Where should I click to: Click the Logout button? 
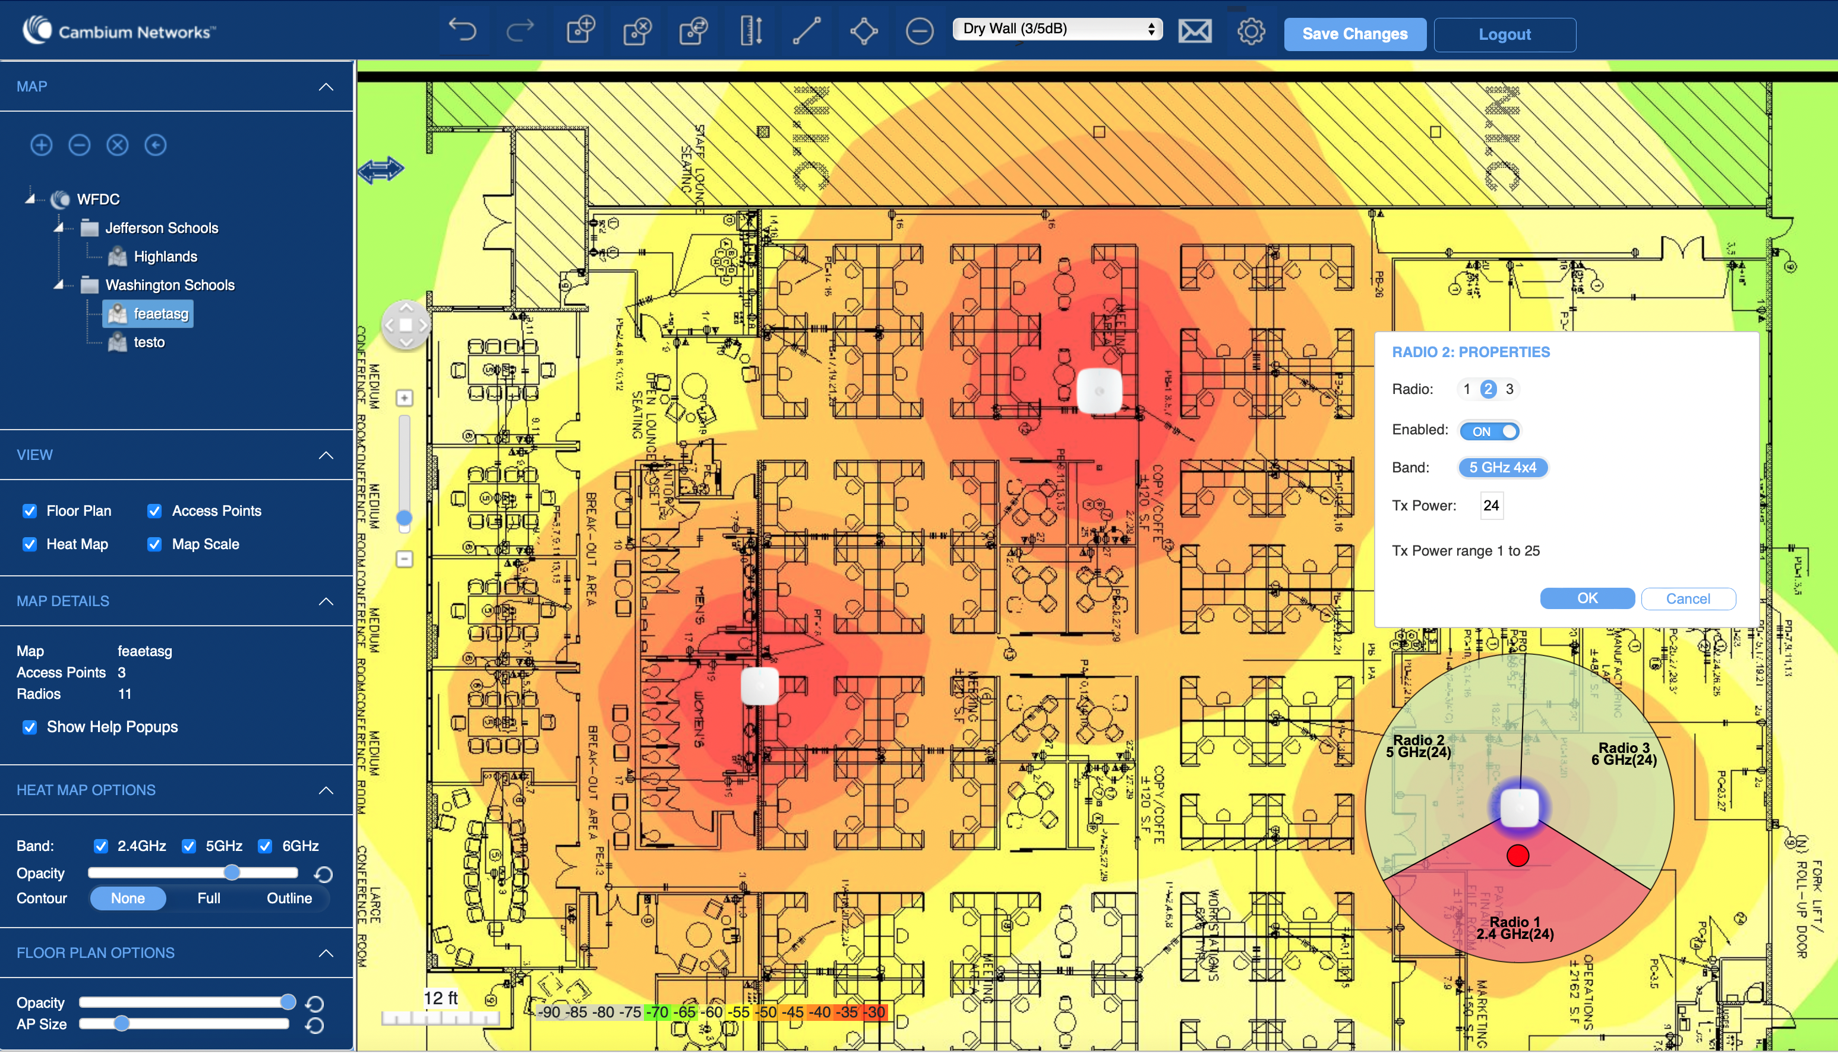(x=1504, y=34)
